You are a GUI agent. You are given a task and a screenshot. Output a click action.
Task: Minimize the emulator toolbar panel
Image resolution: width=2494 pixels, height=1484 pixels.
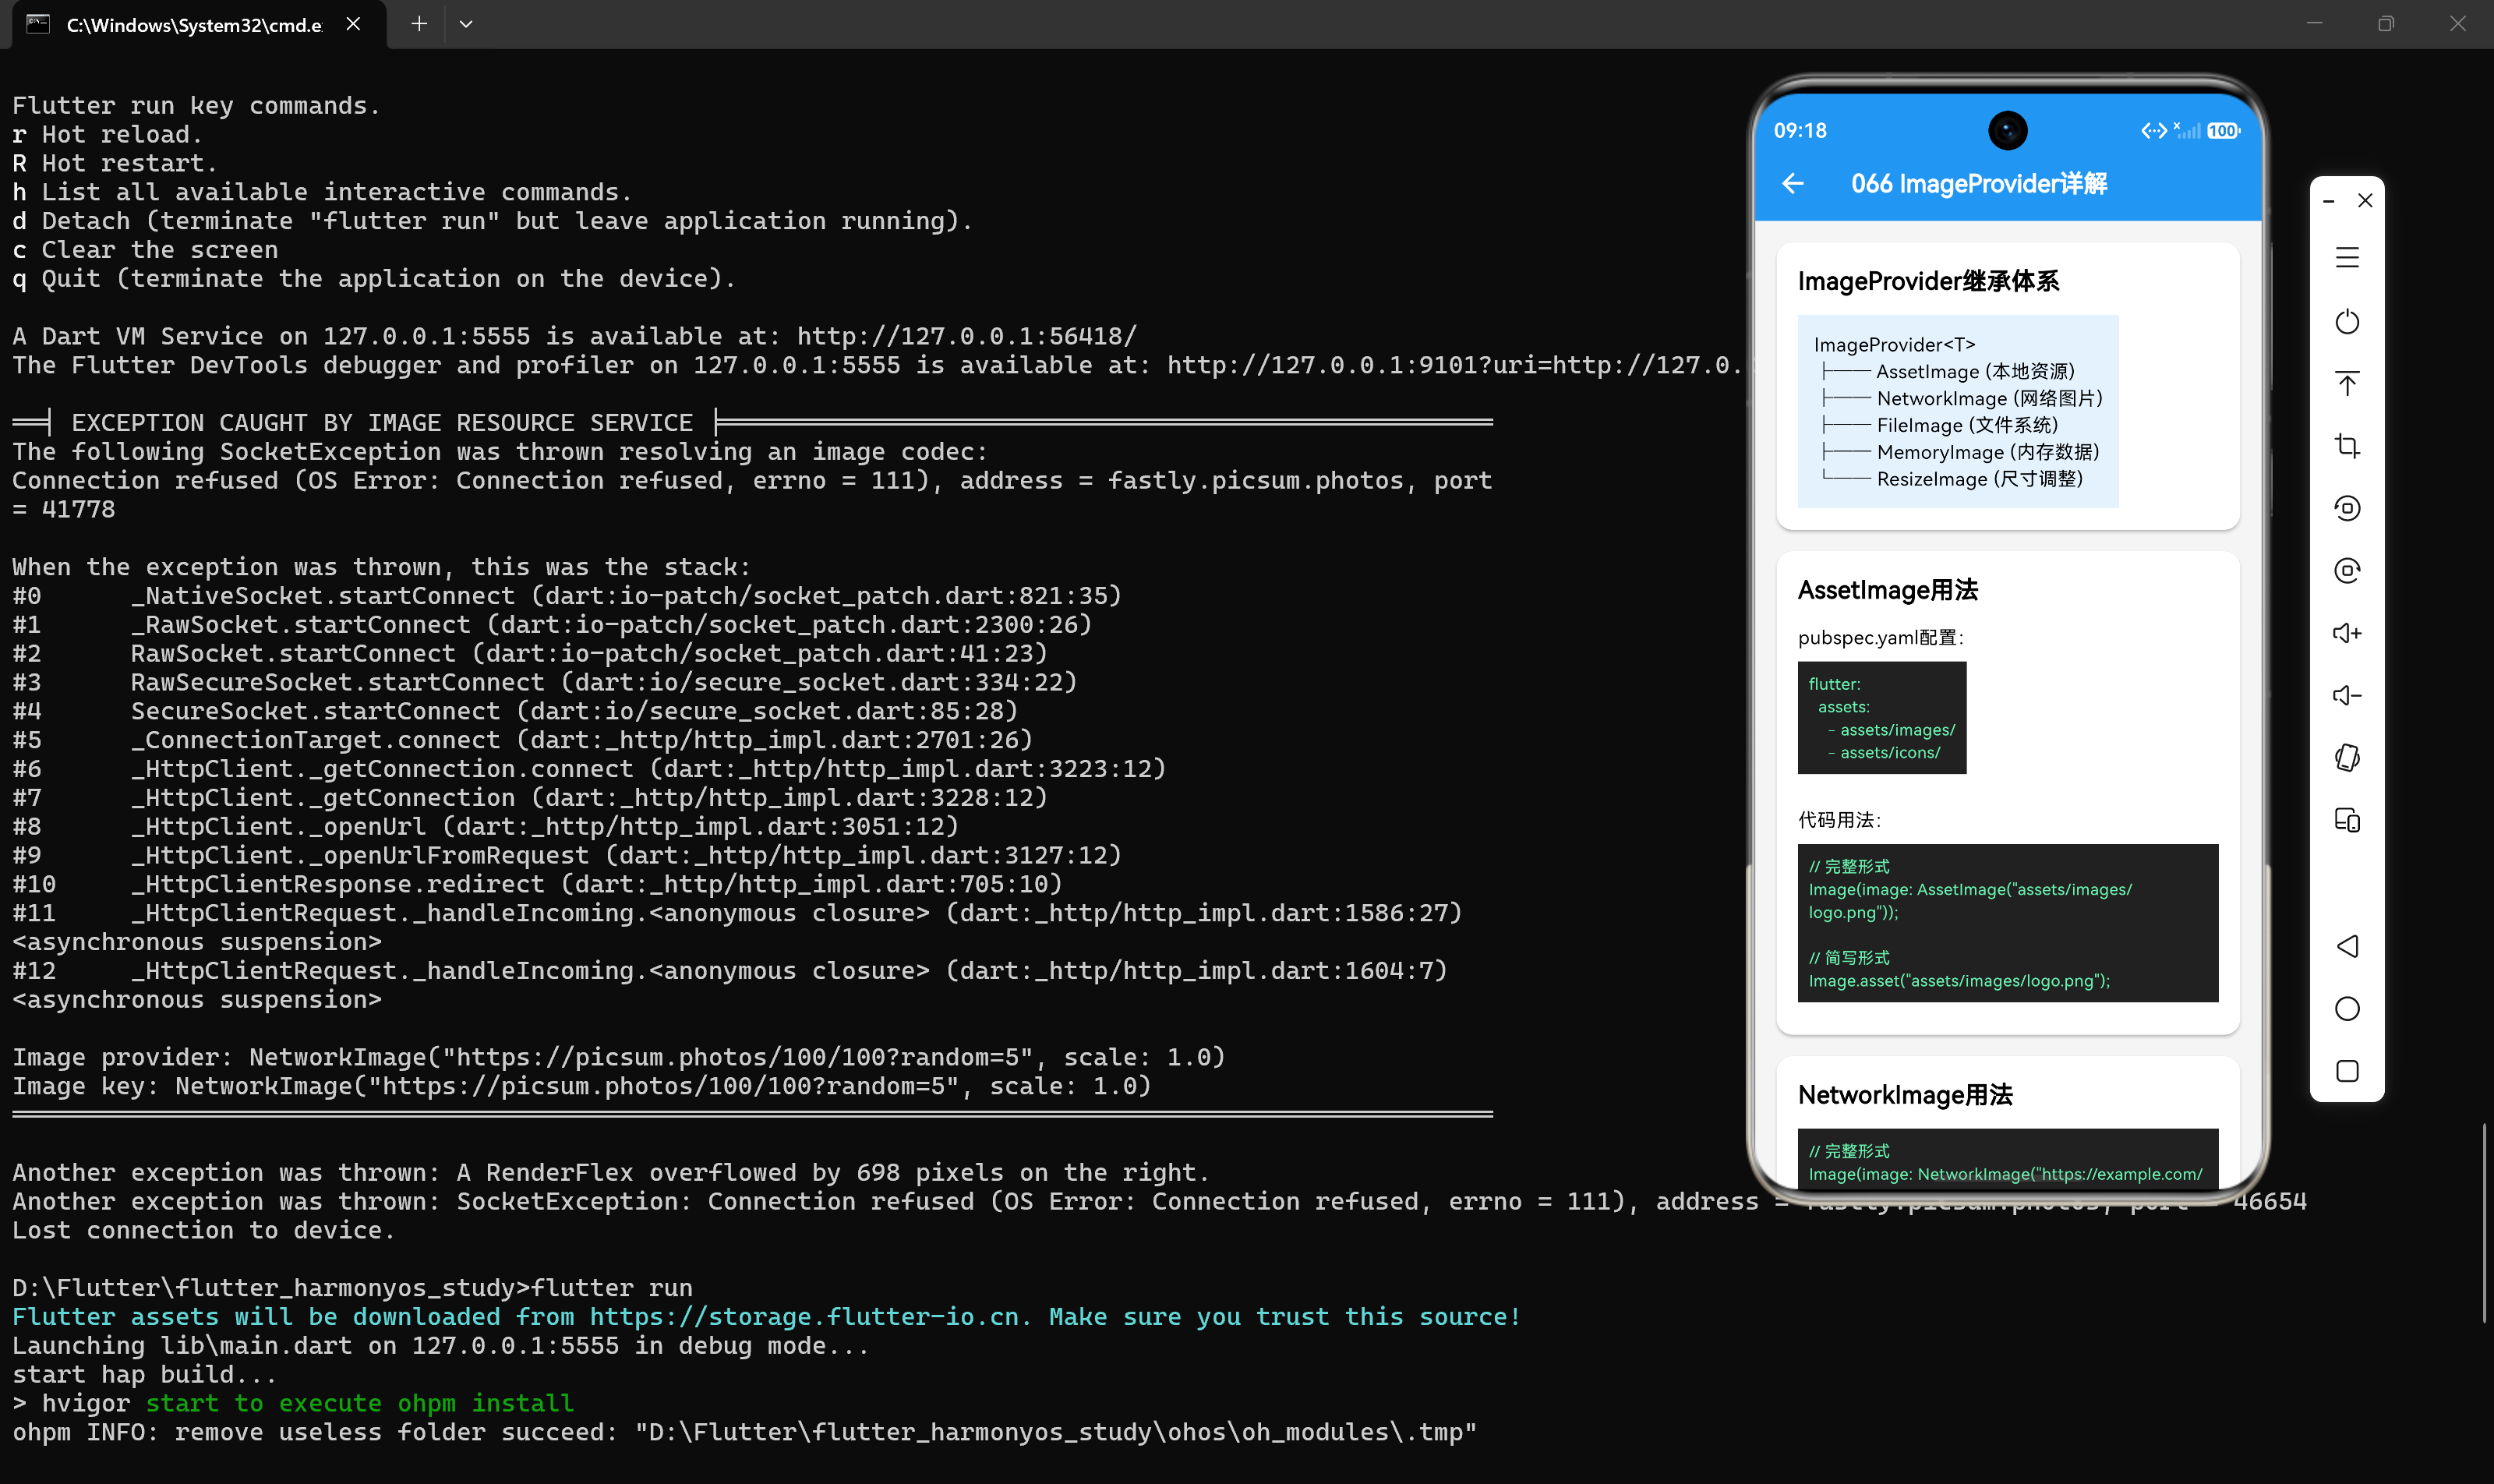pyautogui.click(x=2329, y=201)
